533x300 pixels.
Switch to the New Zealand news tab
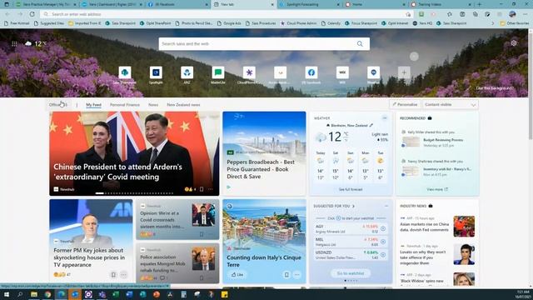pos(183,105)
